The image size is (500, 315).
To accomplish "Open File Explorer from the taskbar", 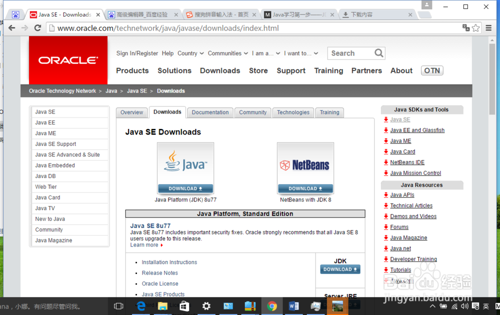I will [162, 306].
